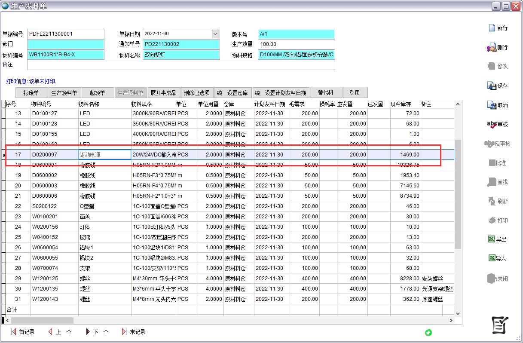Click the 取消 (cancel) icon
This screenshot has width=523, height=343.
click(492, 105)
